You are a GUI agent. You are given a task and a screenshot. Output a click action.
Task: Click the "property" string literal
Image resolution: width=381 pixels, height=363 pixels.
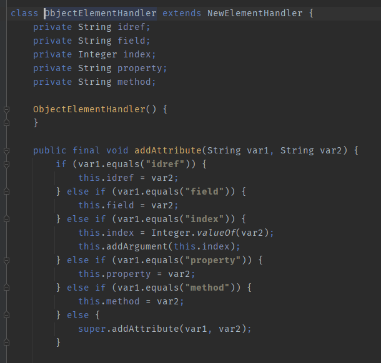(213, 260)
